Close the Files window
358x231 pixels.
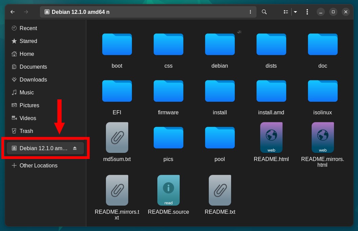pos(346,12)
